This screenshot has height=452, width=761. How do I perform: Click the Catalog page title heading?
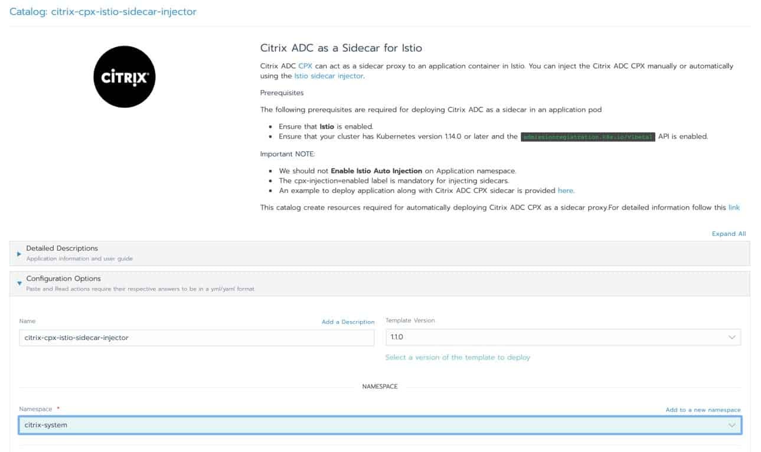click(x=103, y=12)
